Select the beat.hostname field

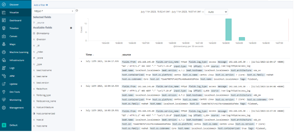(x=44, y=70)
